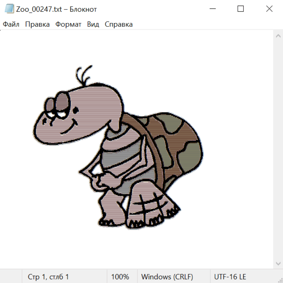Click the scroll up arrow

(x=278, y=36)
